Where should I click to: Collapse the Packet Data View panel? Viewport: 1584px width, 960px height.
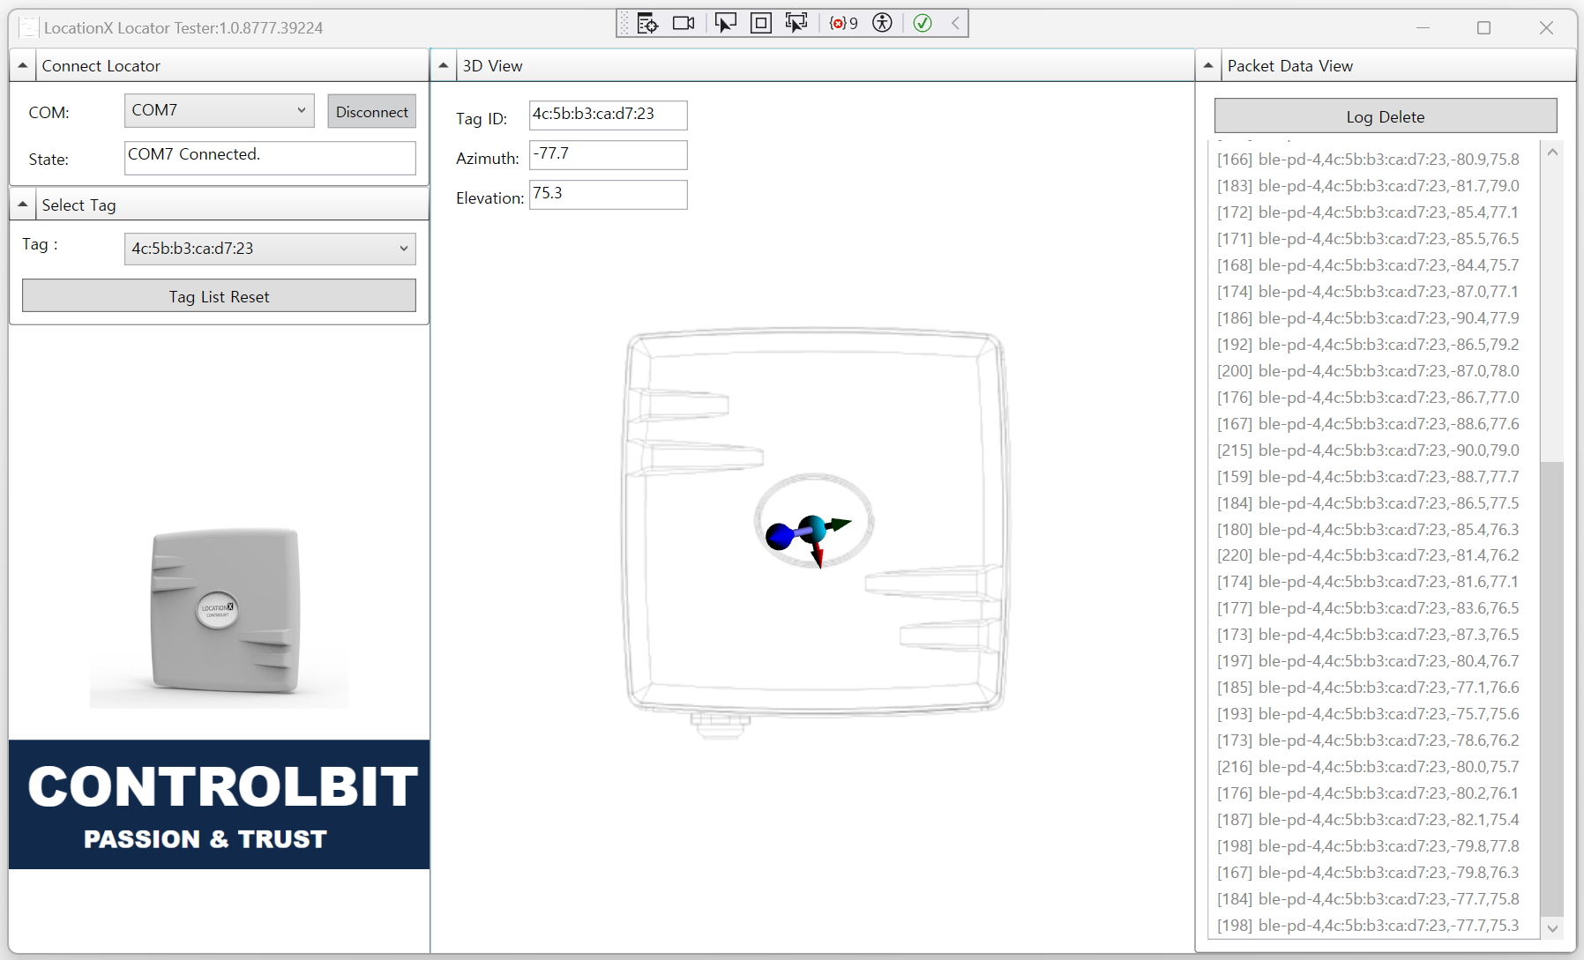point(1208,66)
